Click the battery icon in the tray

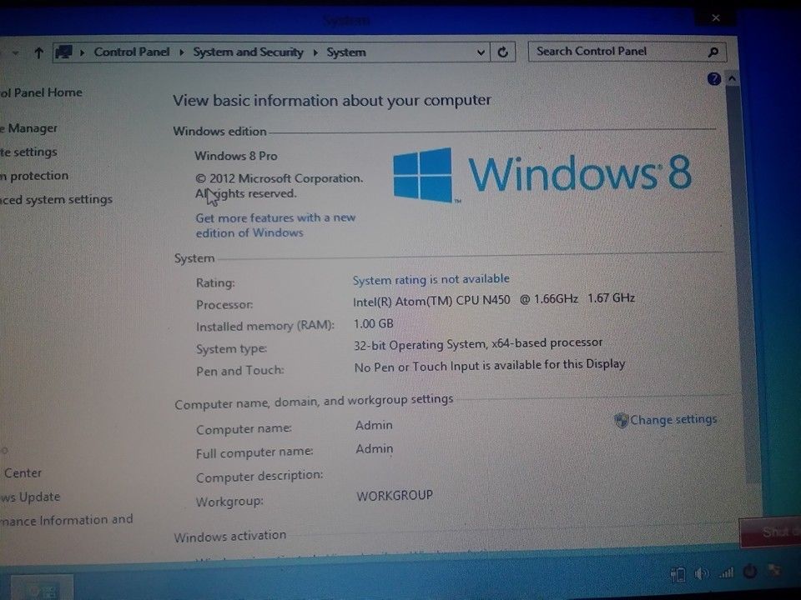click(678, 574)
